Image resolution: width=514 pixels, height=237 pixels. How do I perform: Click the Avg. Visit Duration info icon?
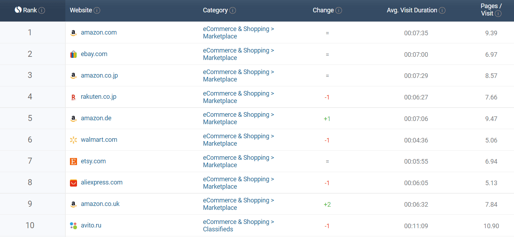[442, 11]
